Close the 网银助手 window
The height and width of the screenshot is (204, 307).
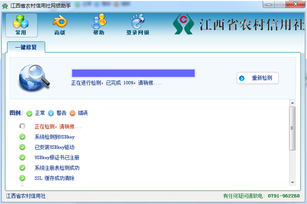pos(295,4)
